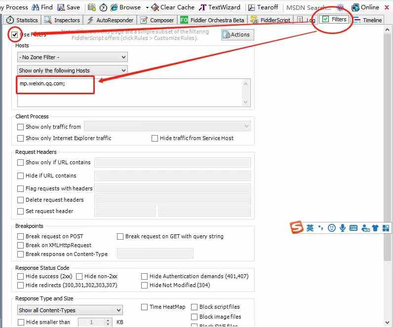Click the Hide smaller than KB stepper arrows
The width and height of the screenshot is (393, 328).
click(108, 322)
